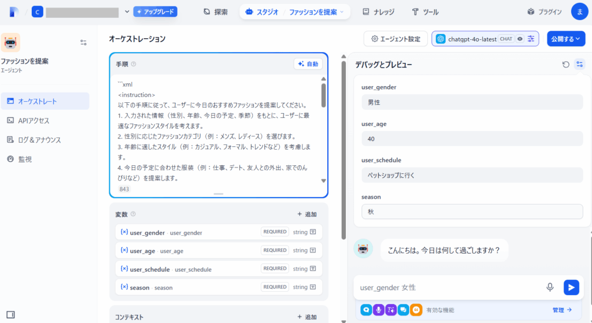Image resolution: width=592 pixels, height=323 pixels.
Task: Open the 探索 (Explore) tab
Action: 215,12
